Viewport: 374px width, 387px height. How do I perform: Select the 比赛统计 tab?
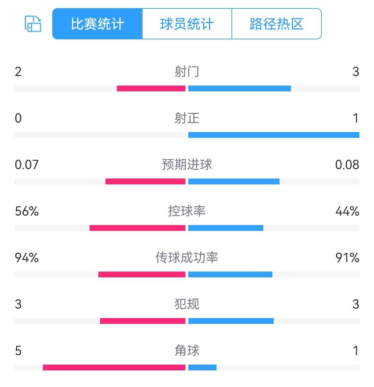[x=97, y=24]
